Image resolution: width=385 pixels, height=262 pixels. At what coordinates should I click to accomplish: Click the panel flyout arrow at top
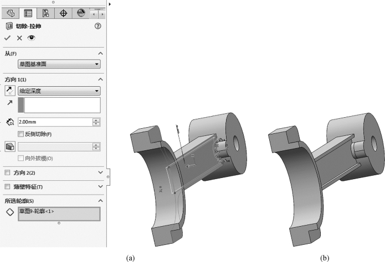click(110, 4)
